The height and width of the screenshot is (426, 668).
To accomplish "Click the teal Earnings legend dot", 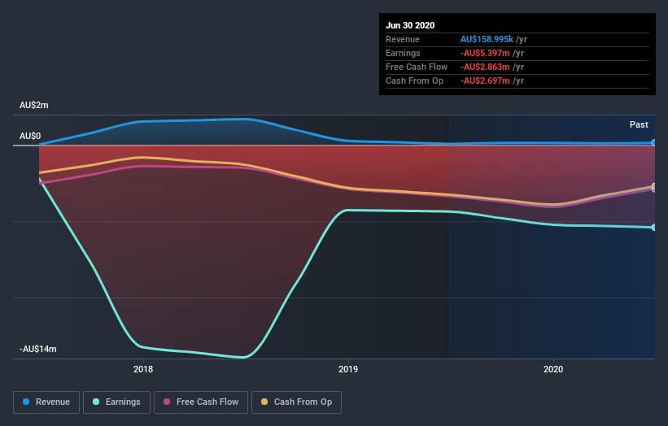I will 96,402.
